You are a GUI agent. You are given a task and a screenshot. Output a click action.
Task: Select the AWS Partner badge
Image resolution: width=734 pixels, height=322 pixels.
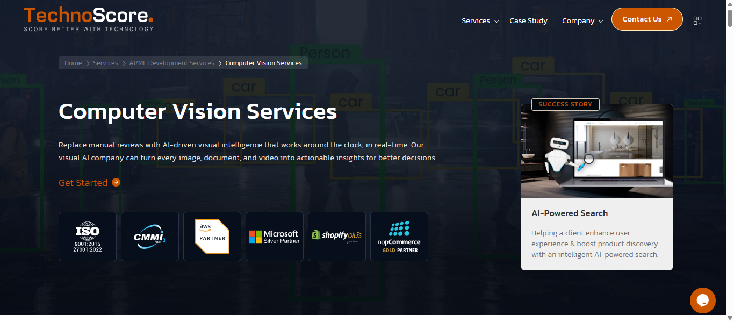pyautogui.click(x=212, y=237)
